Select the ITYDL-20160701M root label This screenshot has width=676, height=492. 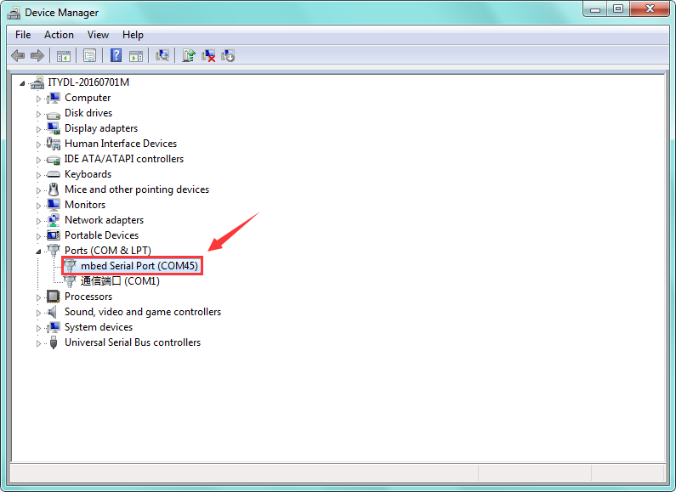click(88, 82)
